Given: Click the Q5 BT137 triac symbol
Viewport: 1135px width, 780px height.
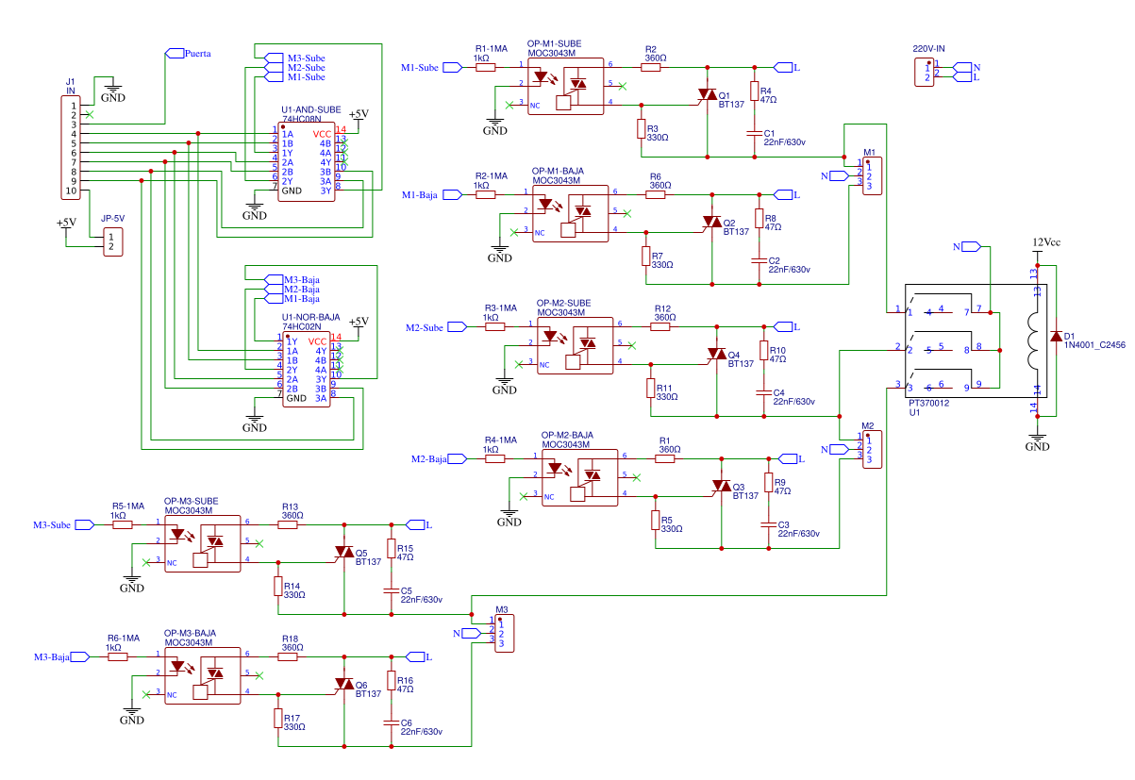Looking at the screenshot, I should (x=344, y=552).
